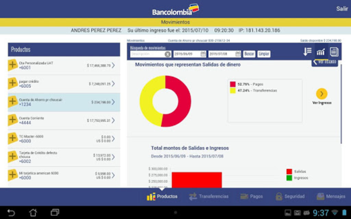The height and width of the screenshot is (219, 351).
Task: Click the sort movements icon
Action: pos(308,52)
